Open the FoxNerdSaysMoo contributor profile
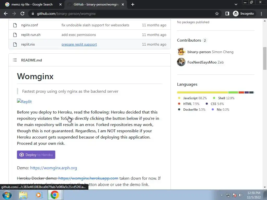Screen dimensions: 267x200 (x=202, y=62)
